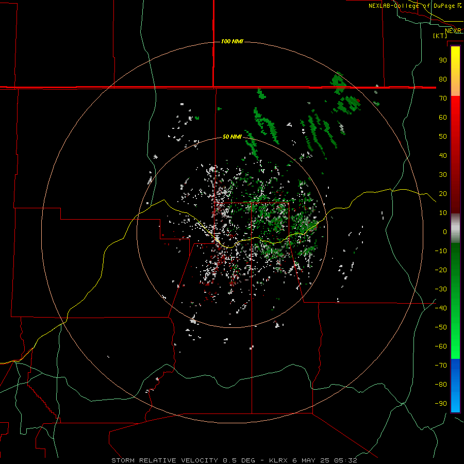Click the -60 value on the velocity scale
Screen dimensions: 464x464
441,346
